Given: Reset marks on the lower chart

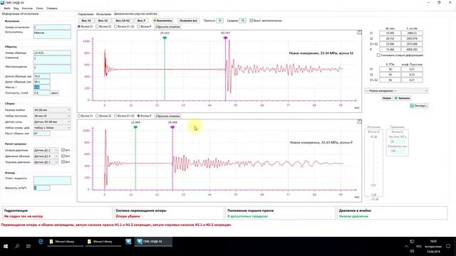Looking at the screenshot, I should [168, 116].
